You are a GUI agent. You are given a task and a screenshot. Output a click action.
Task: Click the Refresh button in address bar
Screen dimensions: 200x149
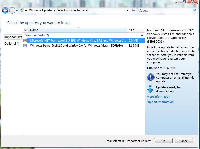133,10
